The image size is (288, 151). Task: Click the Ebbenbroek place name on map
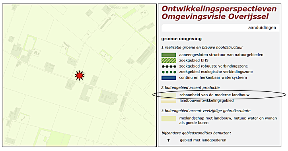[x=118, y=8]
